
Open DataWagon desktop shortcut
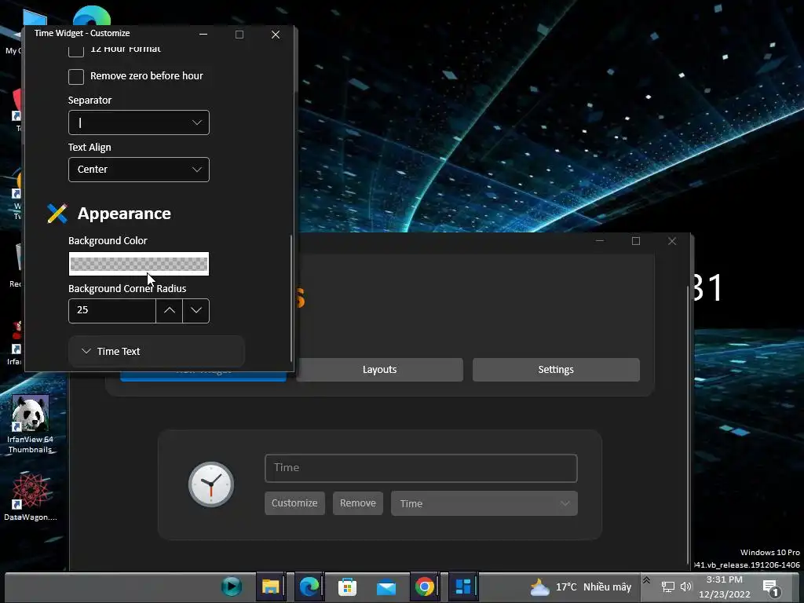31,496
